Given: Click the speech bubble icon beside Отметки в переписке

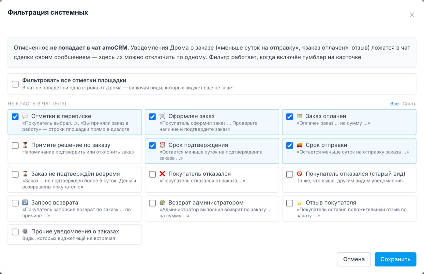Looking at the screenshot, I should click(x=25, y=116).
